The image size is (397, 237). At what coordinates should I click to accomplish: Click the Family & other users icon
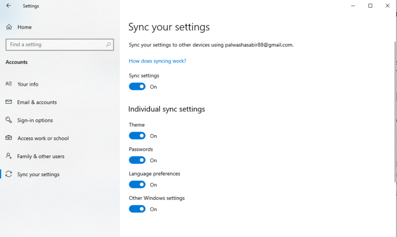point(9,156)
